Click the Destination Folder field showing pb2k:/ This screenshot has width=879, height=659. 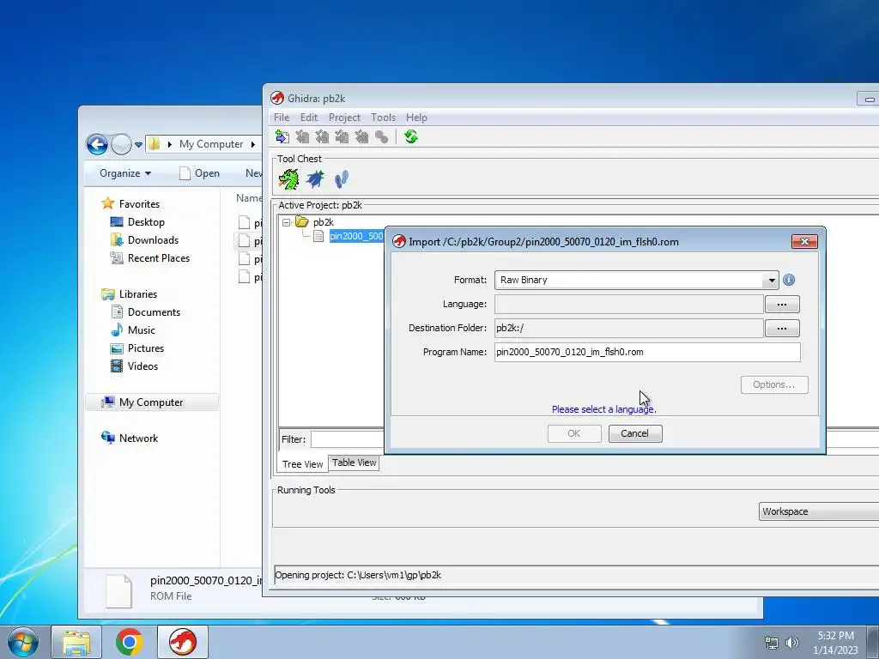click(x=629, y=329)
